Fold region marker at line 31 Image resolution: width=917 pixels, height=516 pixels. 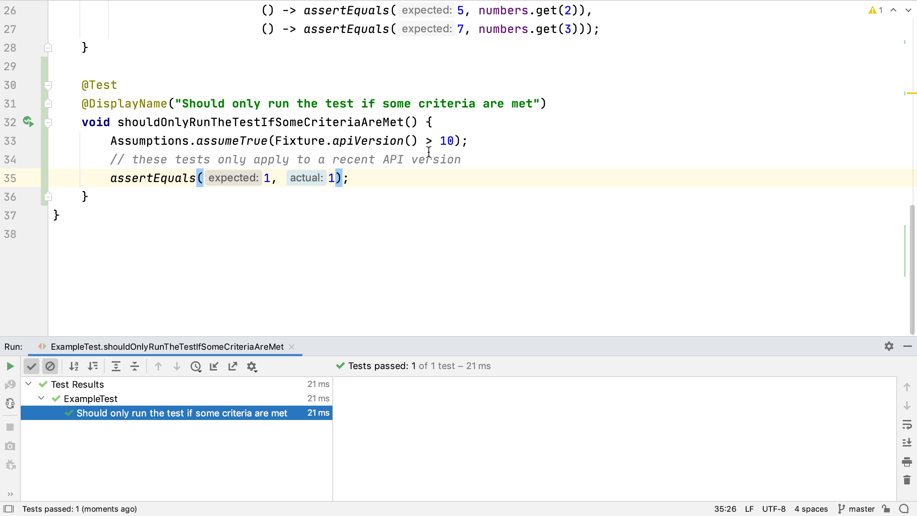click(48, 104)
